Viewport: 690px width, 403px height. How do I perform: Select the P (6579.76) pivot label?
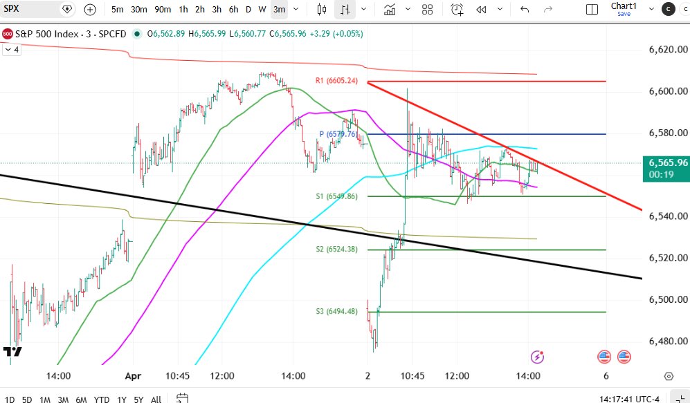click(338, 134)
